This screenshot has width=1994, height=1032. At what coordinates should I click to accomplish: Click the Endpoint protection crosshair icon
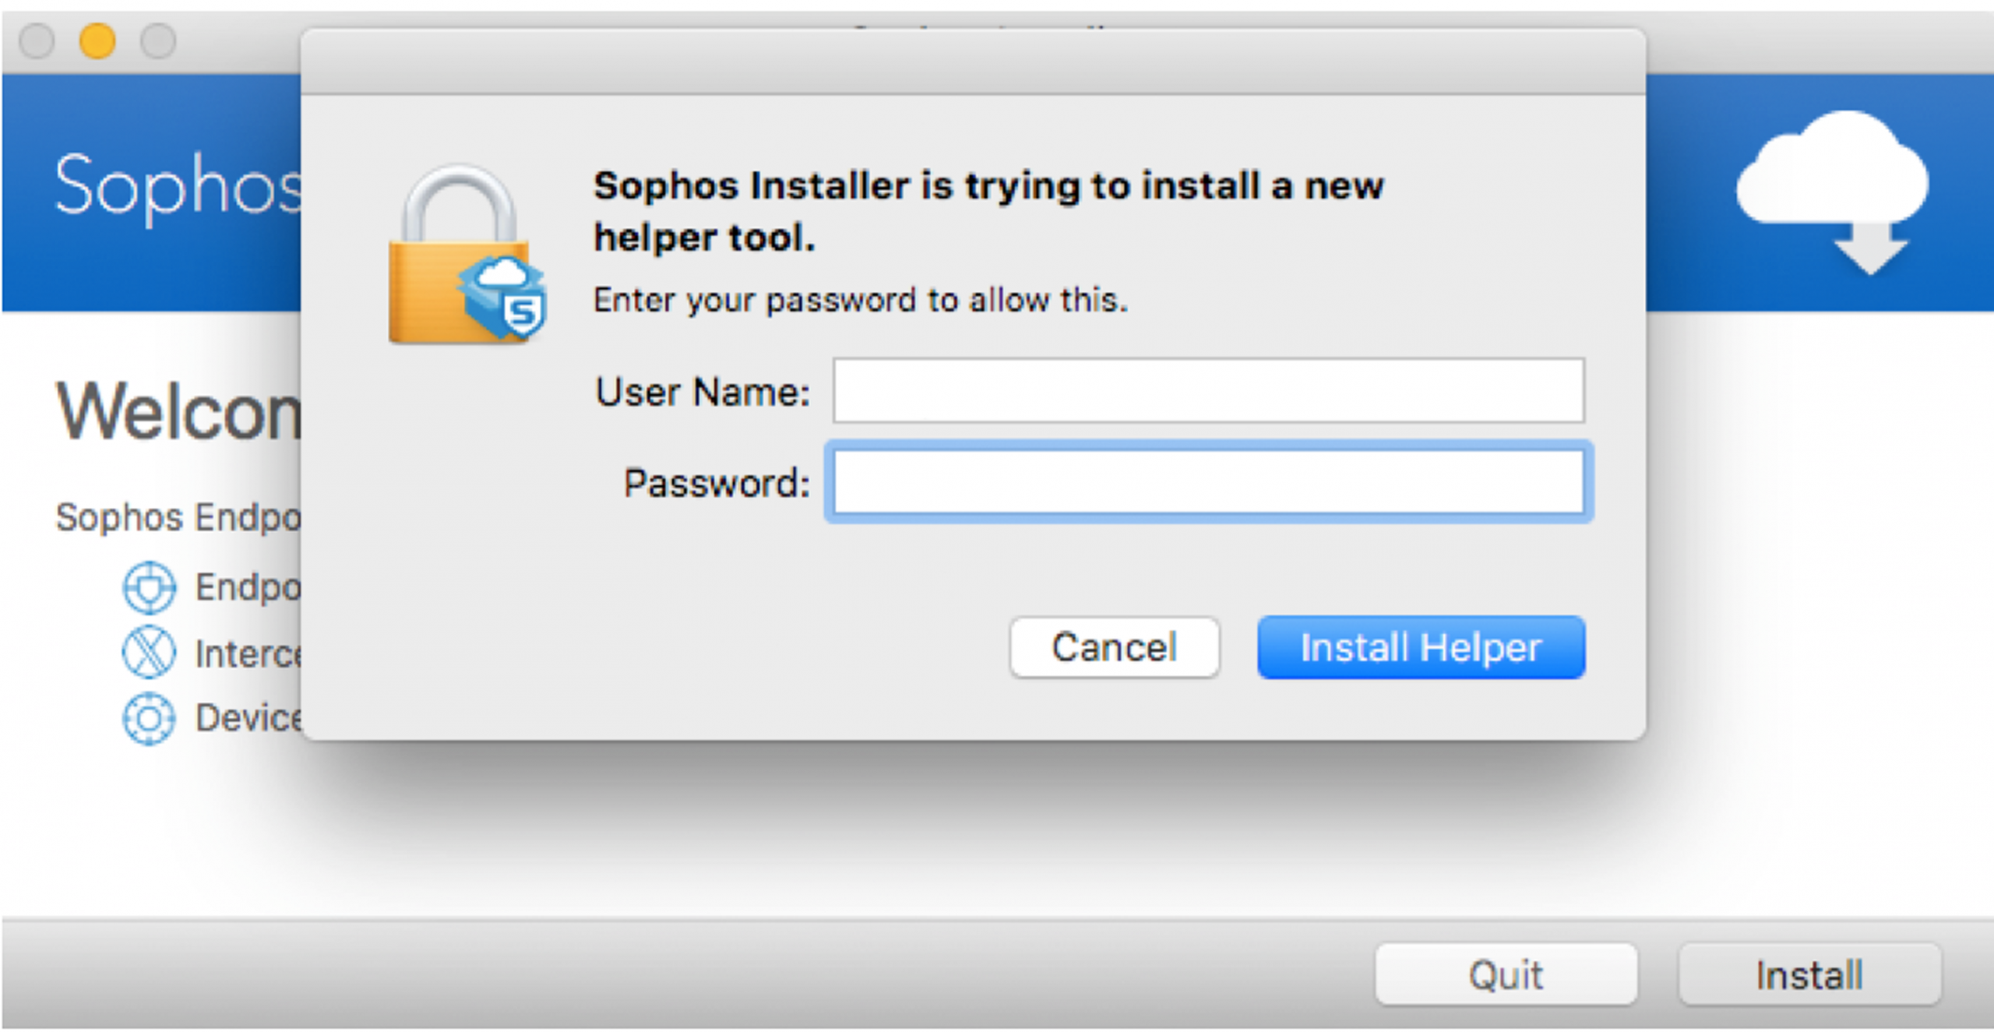point(149,587)
